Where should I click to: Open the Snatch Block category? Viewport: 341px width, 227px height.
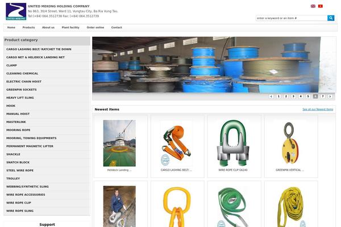coord(47,162)
